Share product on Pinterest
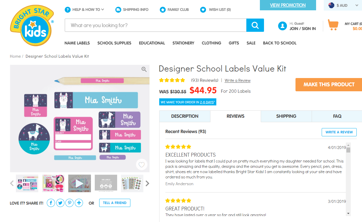362x222 pixels. [x=69, y=203]
